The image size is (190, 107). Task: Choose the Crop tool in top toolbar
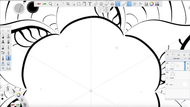(68, 4)
